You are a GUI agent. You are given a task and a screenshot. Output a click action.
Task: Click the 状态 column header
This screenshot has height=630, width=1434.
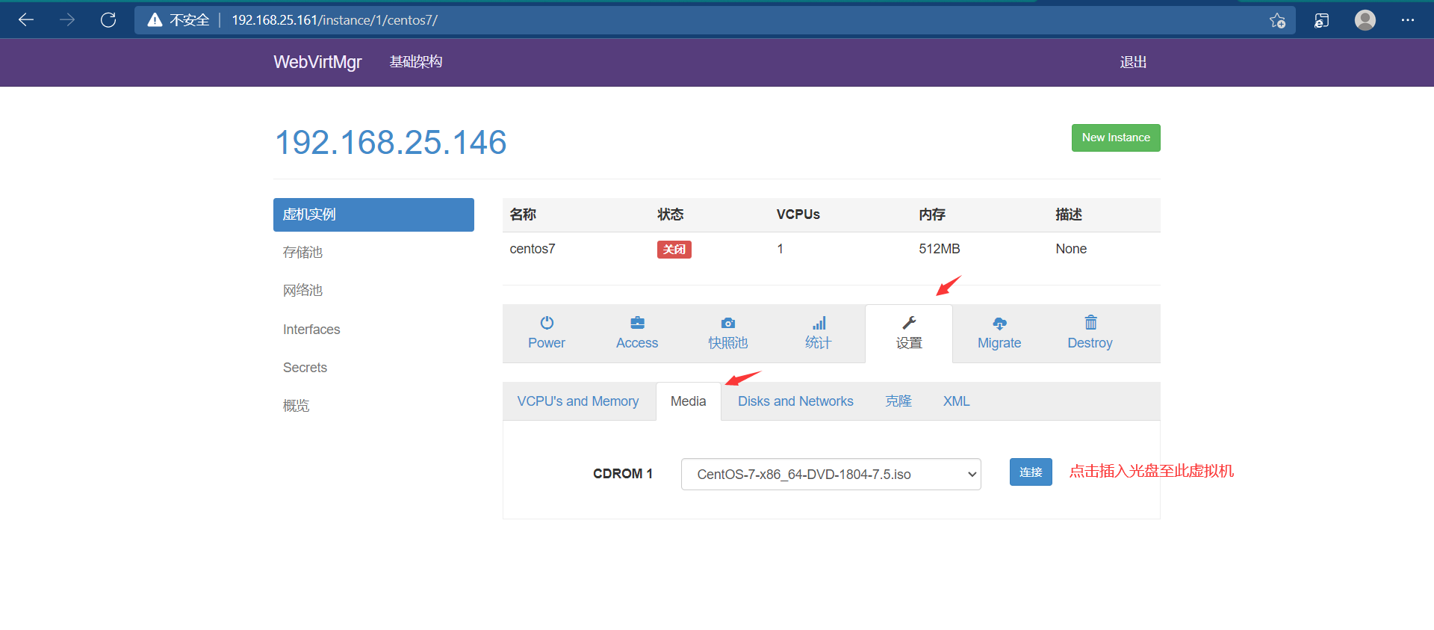[x=671, y=214]
